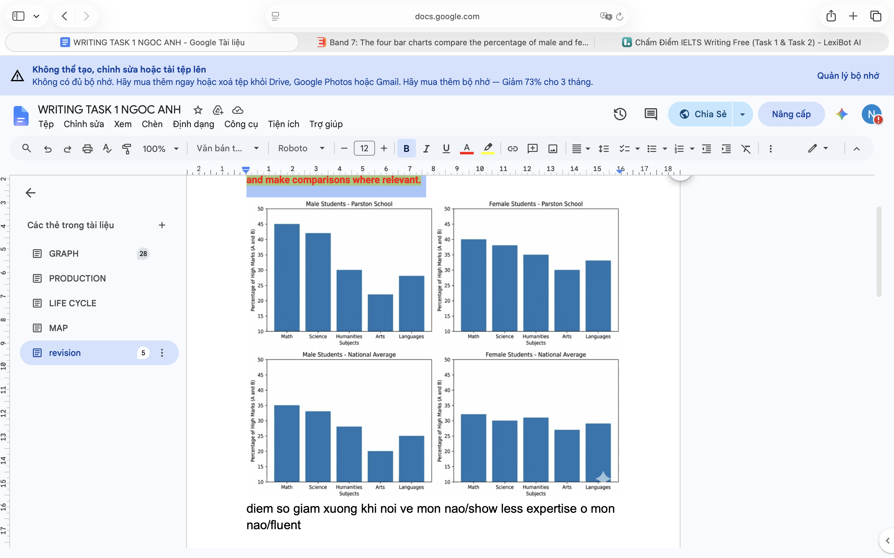Show all comments speech bubble icon
The height and width of the screenshot is (558, 894).
651,114
